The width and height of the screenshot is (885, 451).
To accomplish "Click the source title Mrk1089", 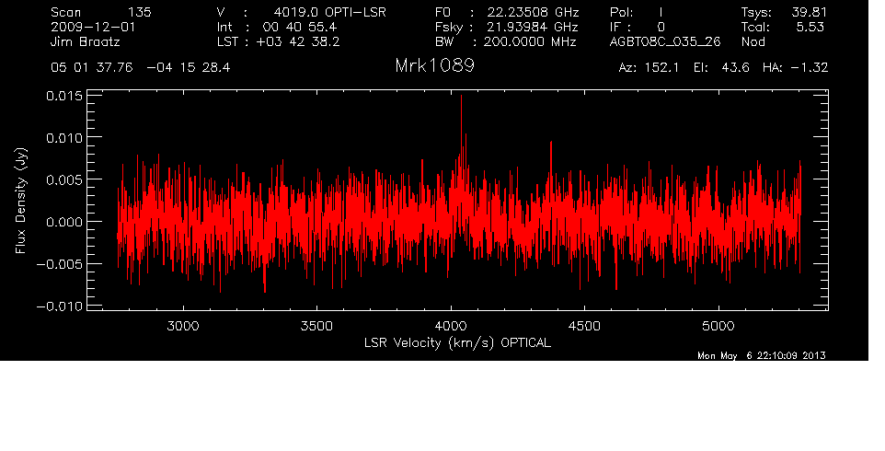I will click(434, 66).
